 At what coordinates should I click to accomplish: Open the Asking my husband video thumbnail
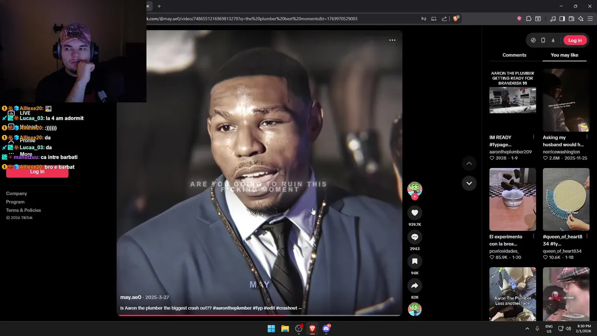[x=566, y=100]
